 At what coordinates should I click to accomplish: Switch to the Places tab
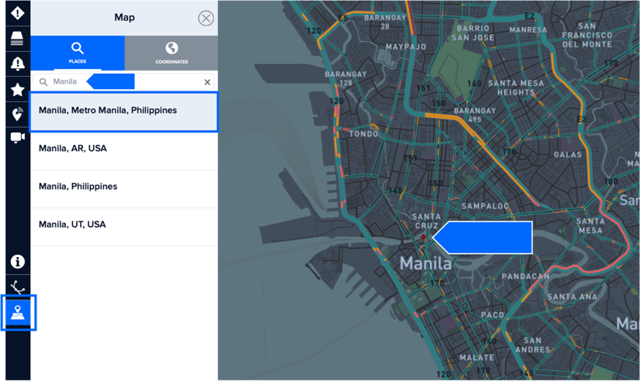(78, 53)
